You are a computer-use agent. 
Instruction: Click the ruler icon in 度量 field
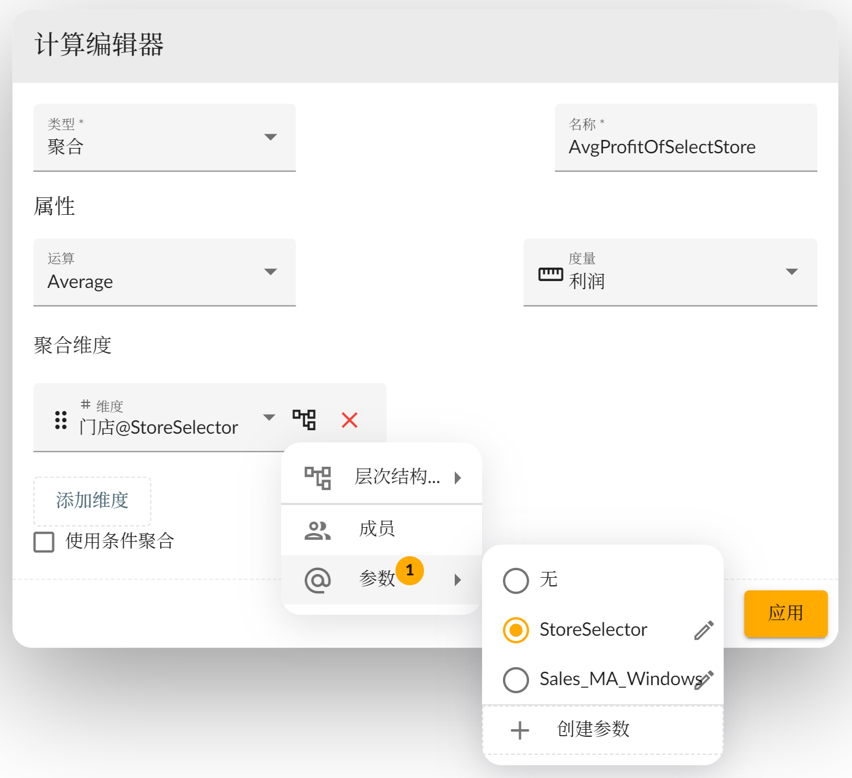550,274
